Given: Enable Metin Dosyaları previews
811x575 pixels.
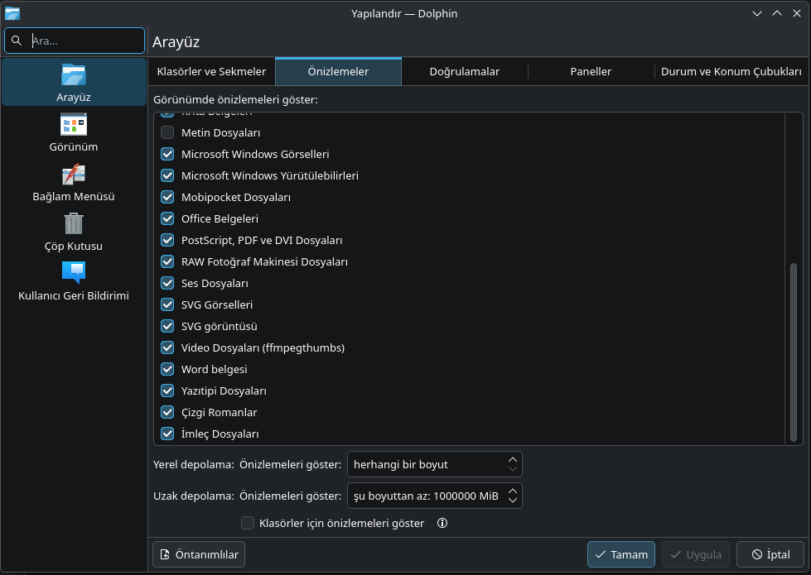Looking at the screenshot, I should (167, 132).
